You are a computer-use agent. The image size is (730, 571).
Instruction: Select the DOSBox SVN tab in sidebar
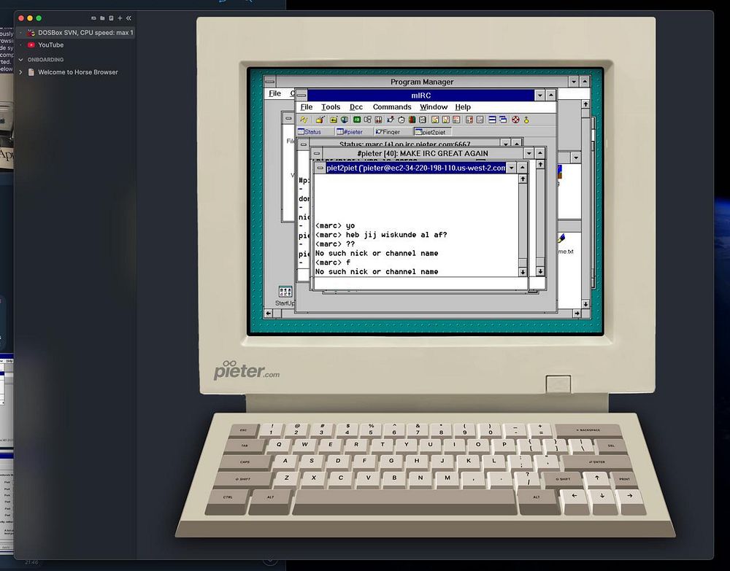(76, 33)
